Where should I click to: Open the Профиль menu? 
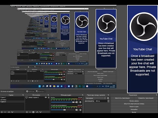pyautogui.click(x=36, y=7)
